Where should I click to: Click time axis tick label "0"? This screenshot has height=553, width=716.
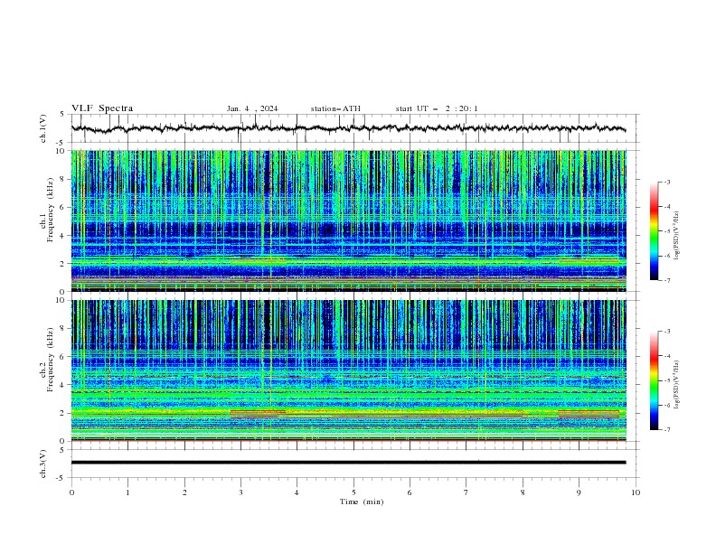(71, 492)
